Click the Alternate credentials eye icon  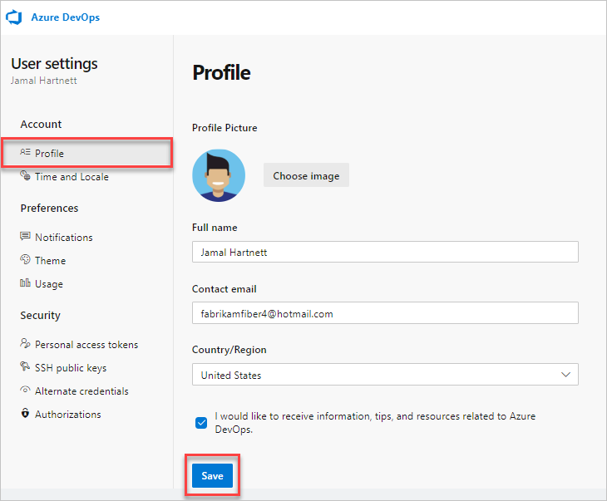(x=26, y=390)
